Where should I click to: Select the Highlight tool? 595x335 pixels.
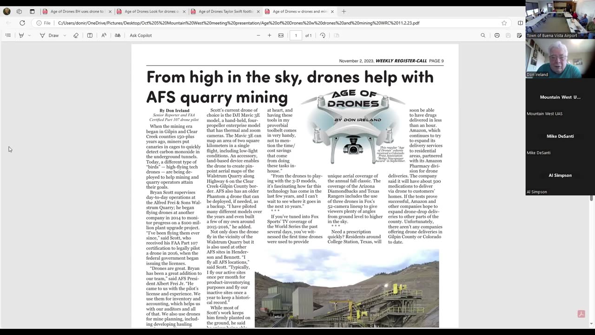(x=21, y=35)
